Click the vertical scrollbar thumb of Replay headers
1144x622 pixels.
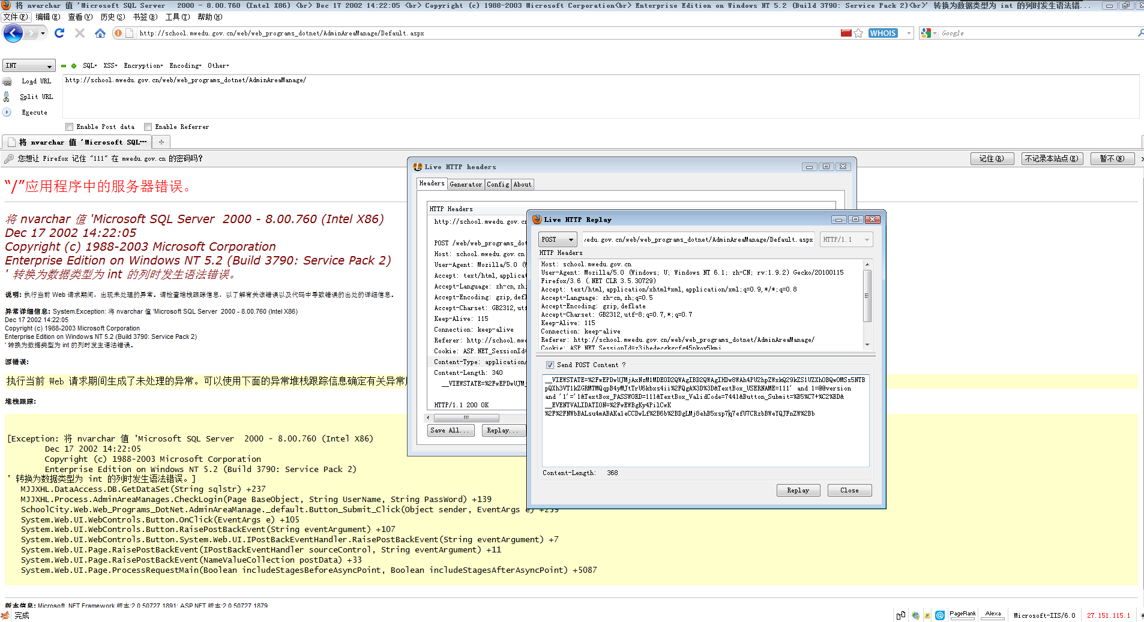(867, 296)
